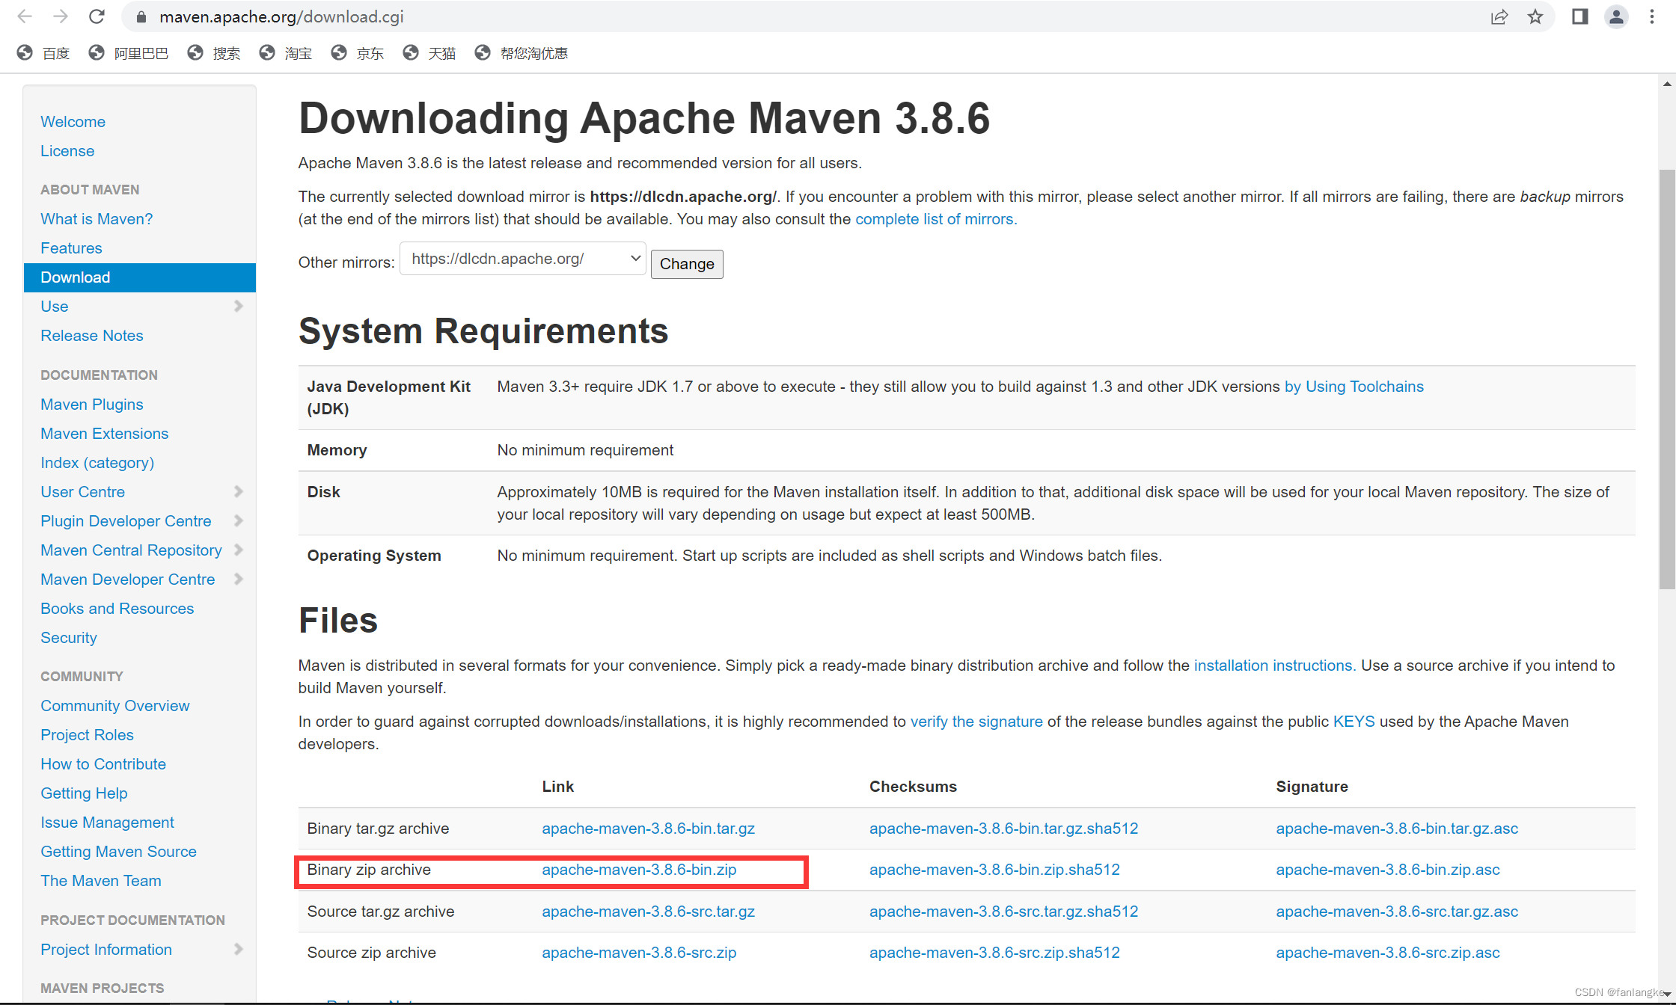Select the Download sidebar item
Screen dimensions: 1676x1005
click(140, 277)
